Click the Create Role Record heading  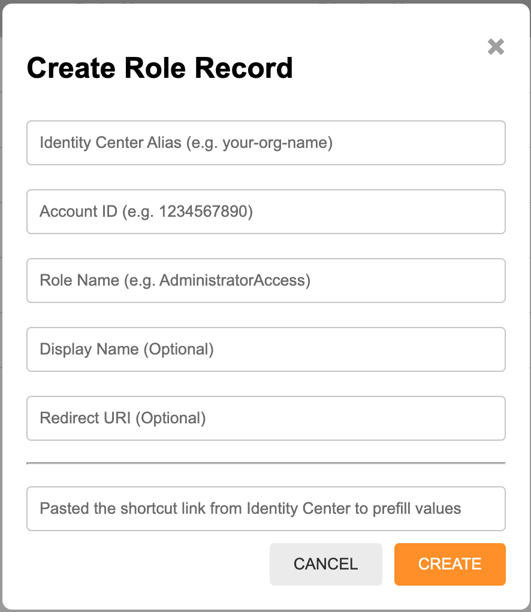(x=159, y=68)
